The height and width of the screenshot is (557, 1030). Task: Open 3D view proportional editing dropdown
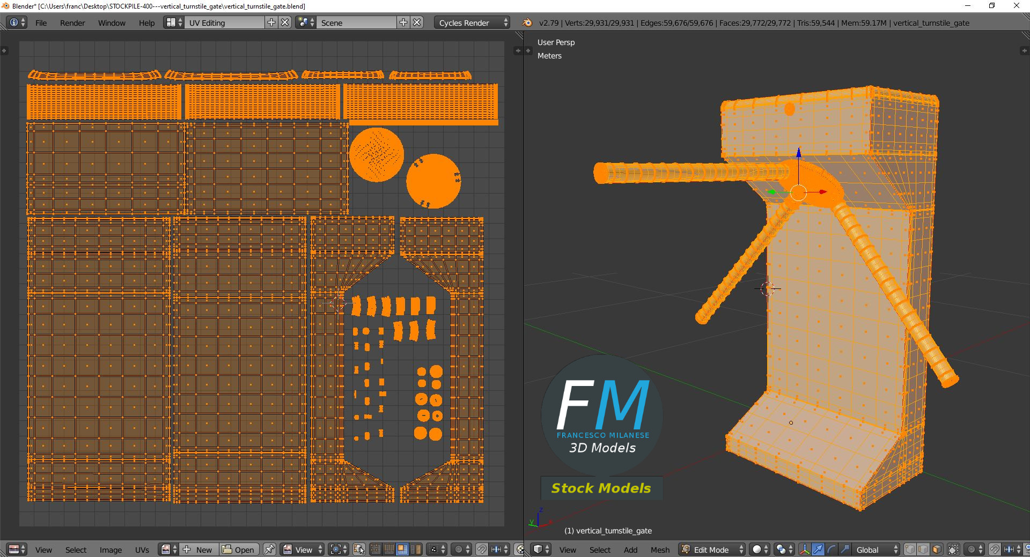tap(974, 549)
